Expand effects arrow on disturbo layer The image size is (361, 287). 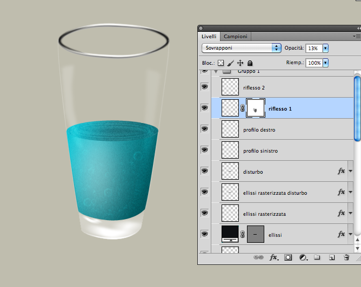tap(350, 171)
